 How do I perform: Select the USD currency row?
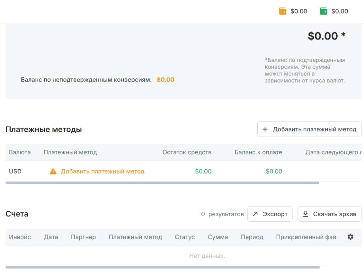[x=15, y=171]
